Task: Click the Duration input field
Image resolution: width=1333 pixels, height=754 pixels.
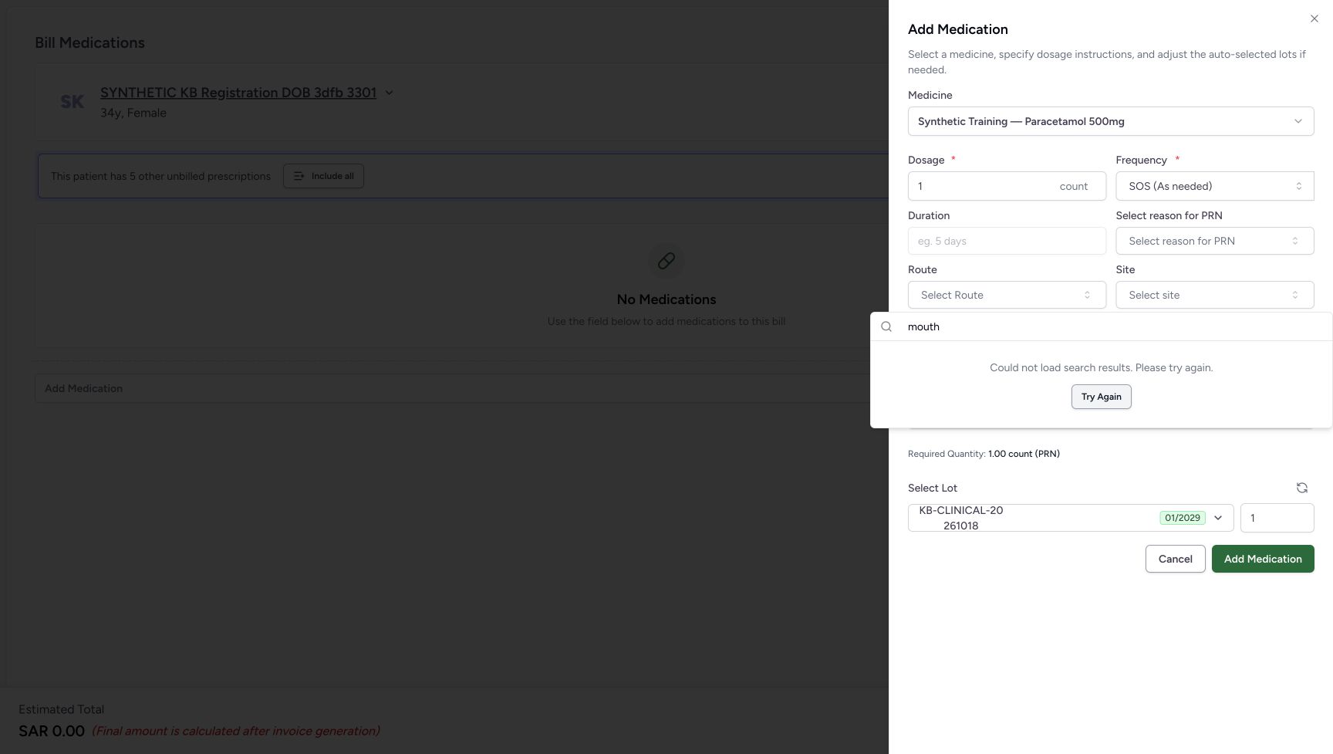Action: pyautogui.click(x=1007, y=241)
